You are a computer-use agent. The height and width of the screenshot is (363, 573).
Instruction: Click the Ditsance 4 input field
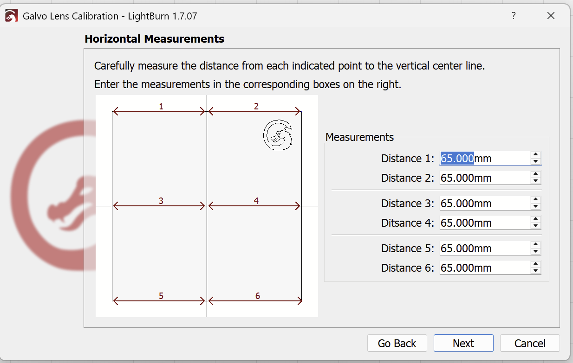click(485, 223)
